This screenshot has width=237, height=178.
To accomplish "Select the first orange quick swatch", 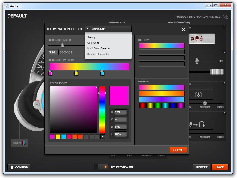I will 75,137.
